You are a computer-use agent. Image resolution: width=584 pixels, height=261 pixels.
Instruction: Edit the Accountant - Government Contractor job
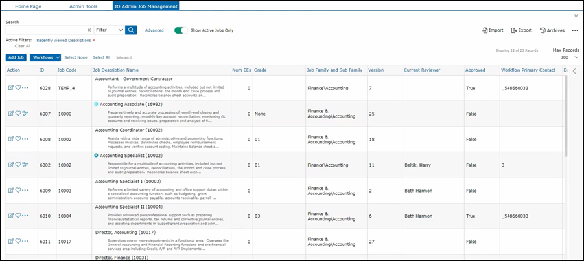tap(10, 87)
